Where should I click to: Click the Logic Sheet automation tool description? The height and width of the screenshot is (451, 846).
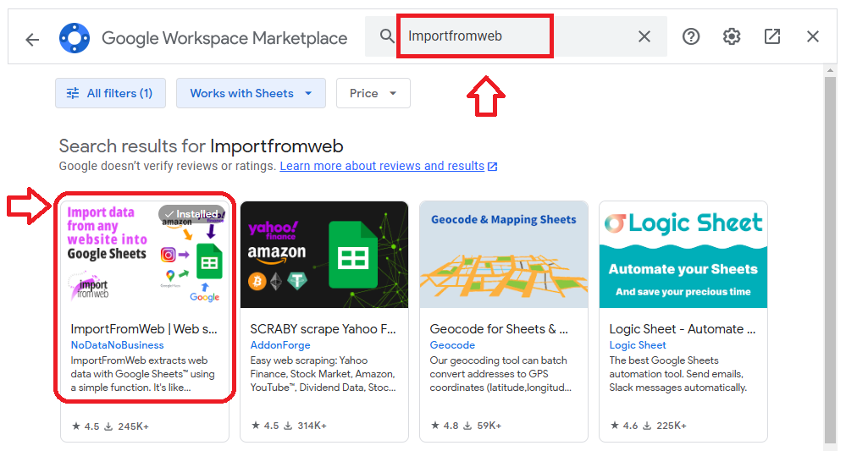678,374
